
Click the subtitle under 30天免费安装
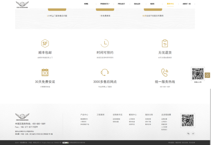pos(45,87)
